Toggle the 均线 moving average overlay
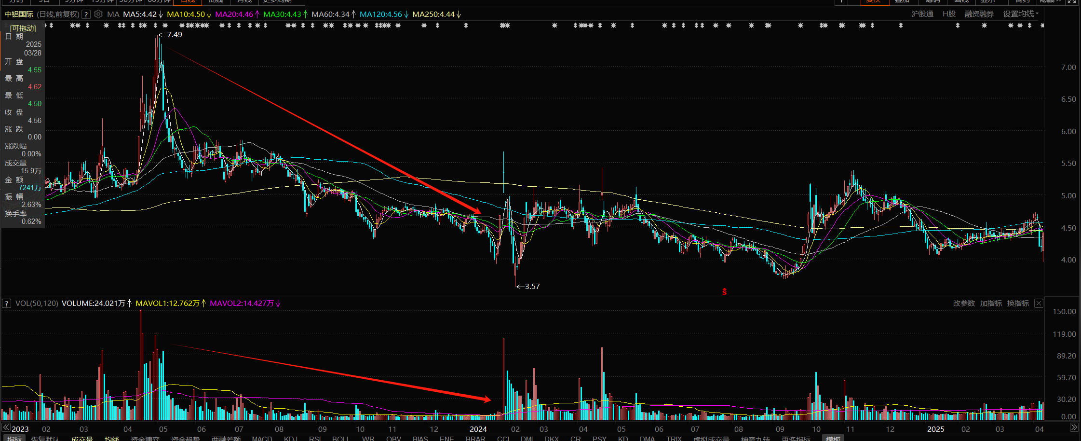 [x=112, y=438]
